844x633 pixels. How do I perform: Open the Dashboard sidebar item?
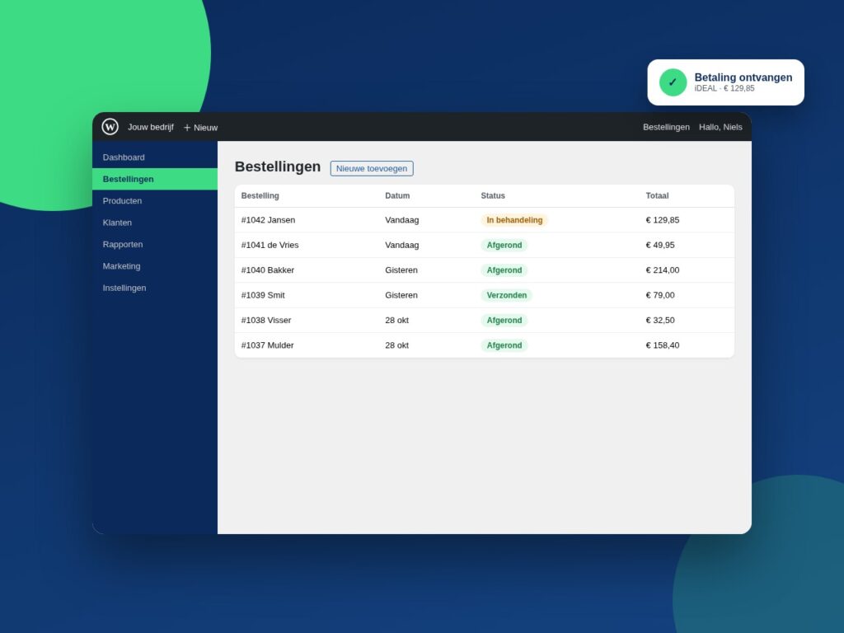click(155, 157)
